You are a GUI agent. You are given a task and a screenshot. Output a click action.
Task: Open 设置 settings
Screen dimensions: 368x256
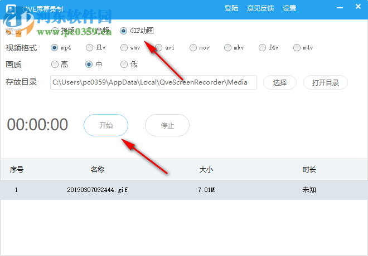(x=289, y=8)
